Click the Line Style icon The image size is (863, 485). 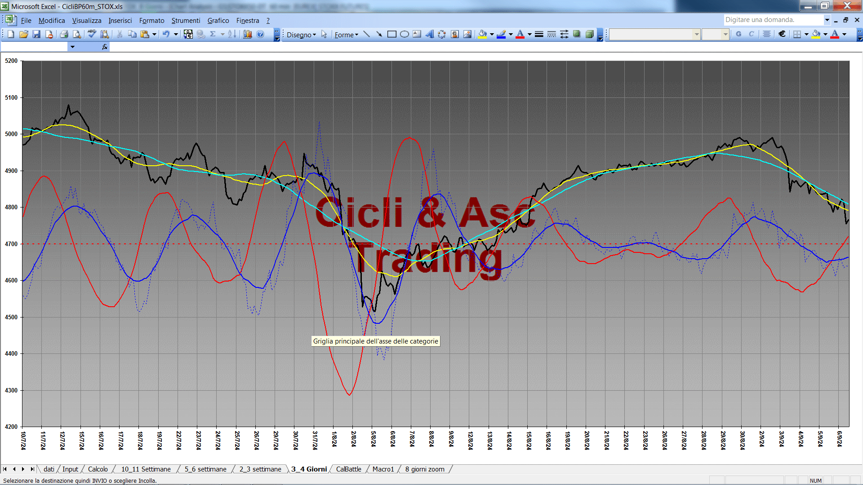pos(539,34)
